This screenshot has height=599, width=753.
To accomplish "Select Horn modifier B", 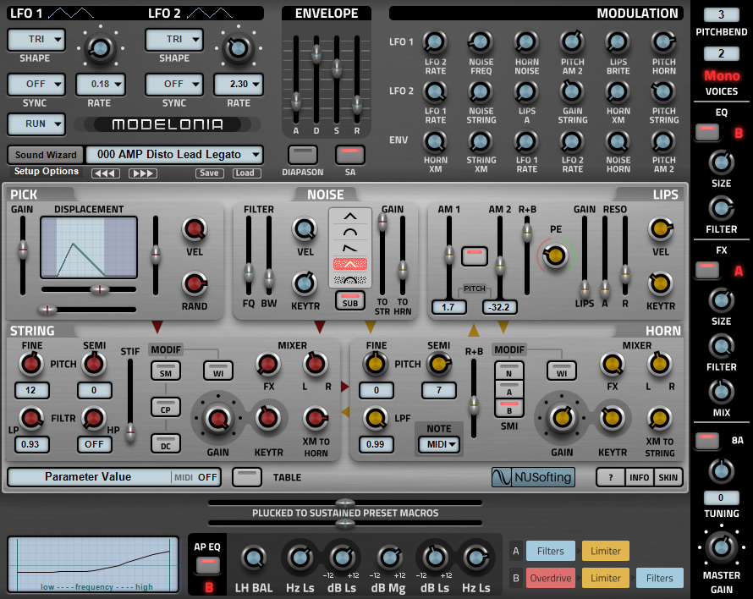I will point(509,409).
